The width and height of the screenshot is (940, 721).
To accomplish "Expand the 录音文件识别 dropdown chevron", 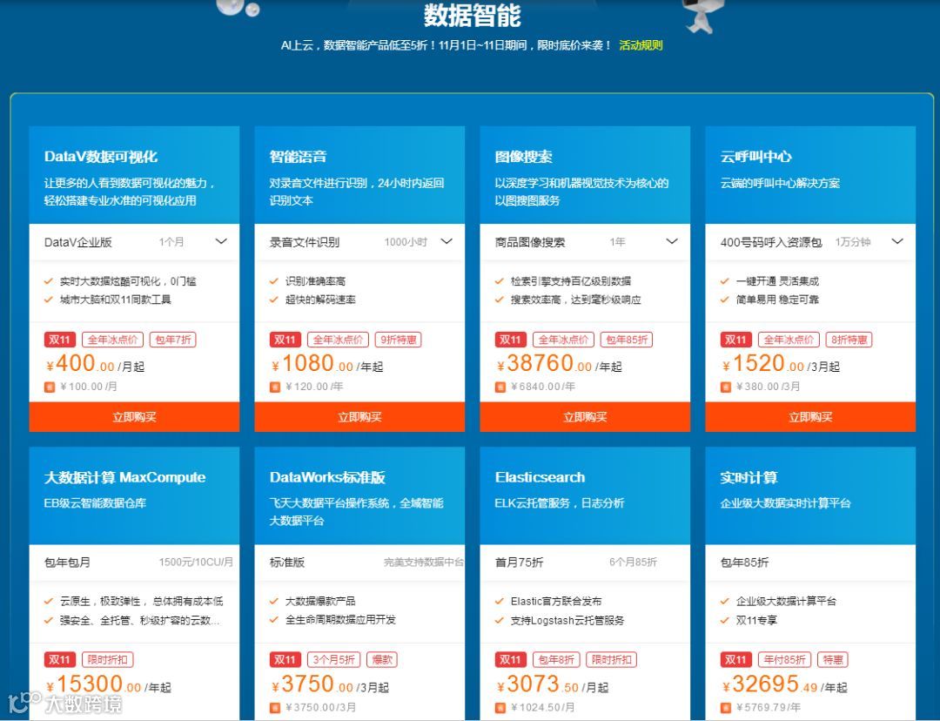I will click(x=446, y=242).
